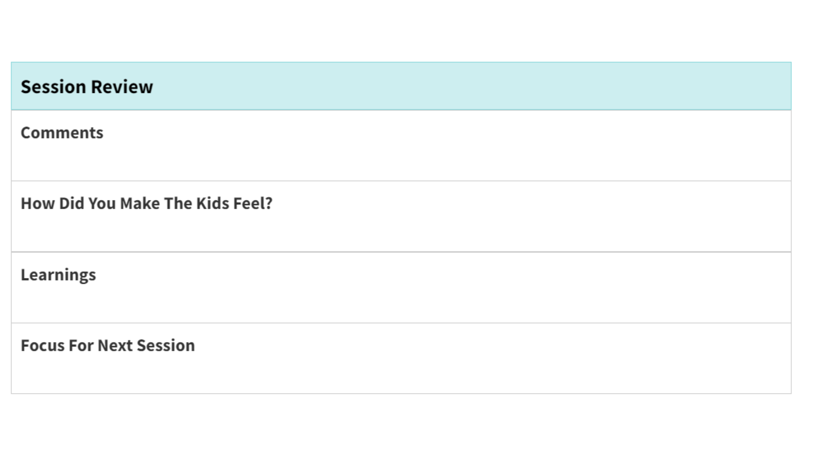The width and height of the screenshot is (816, 459).
Task: Click in the empty Comments entry area
Action: point(401,160)
